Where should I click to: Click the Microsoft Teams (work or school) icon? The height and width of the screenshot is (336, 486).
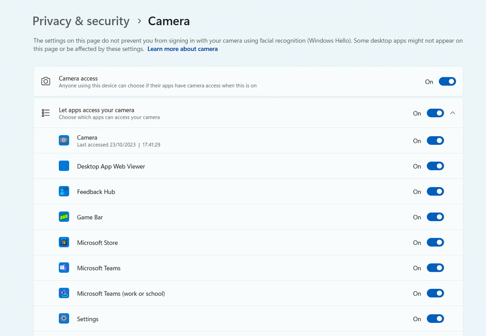[x=64, y=293]
